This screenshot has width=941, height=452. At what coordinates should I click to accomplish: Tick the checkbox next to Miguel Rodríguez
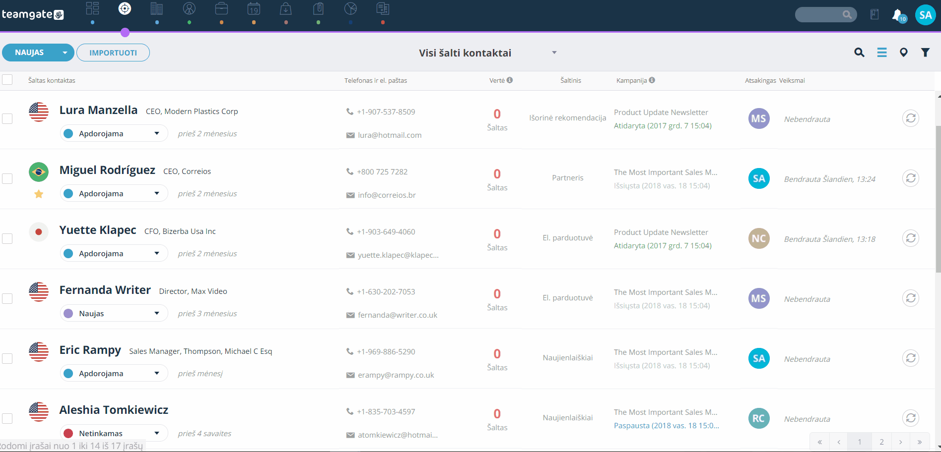(7, 178)
